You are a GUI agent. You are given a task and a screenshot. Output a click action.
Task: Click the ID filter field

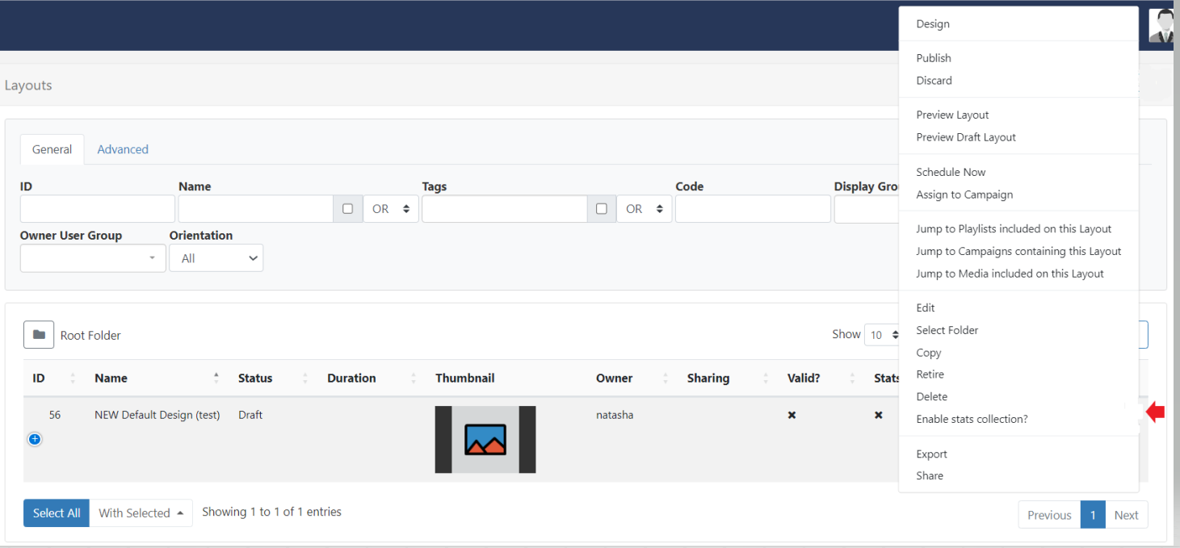pyautogui.click(x=98, y=208)
